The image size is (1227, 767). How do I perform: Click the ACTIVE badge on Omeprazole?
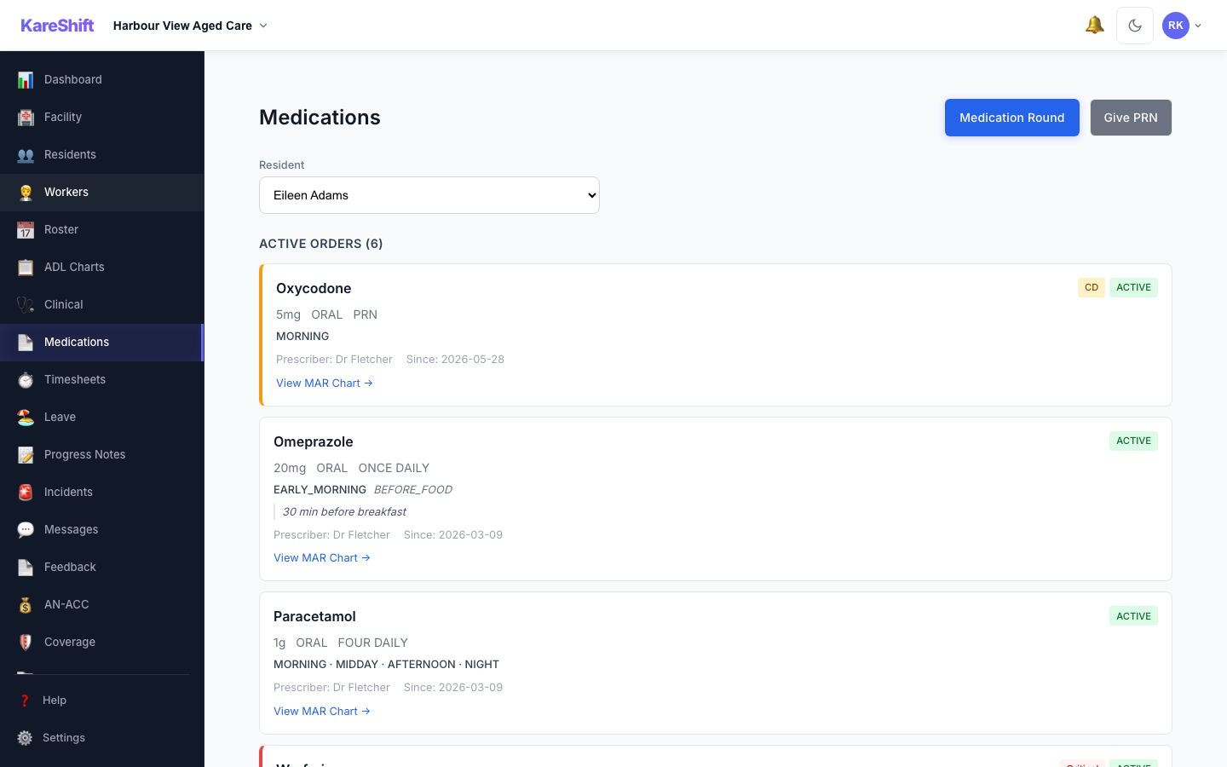pyautogui.click(x=1133, y=441)
